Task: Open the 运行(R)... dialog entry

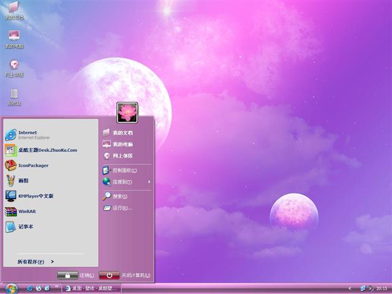Action: (121, 208)
